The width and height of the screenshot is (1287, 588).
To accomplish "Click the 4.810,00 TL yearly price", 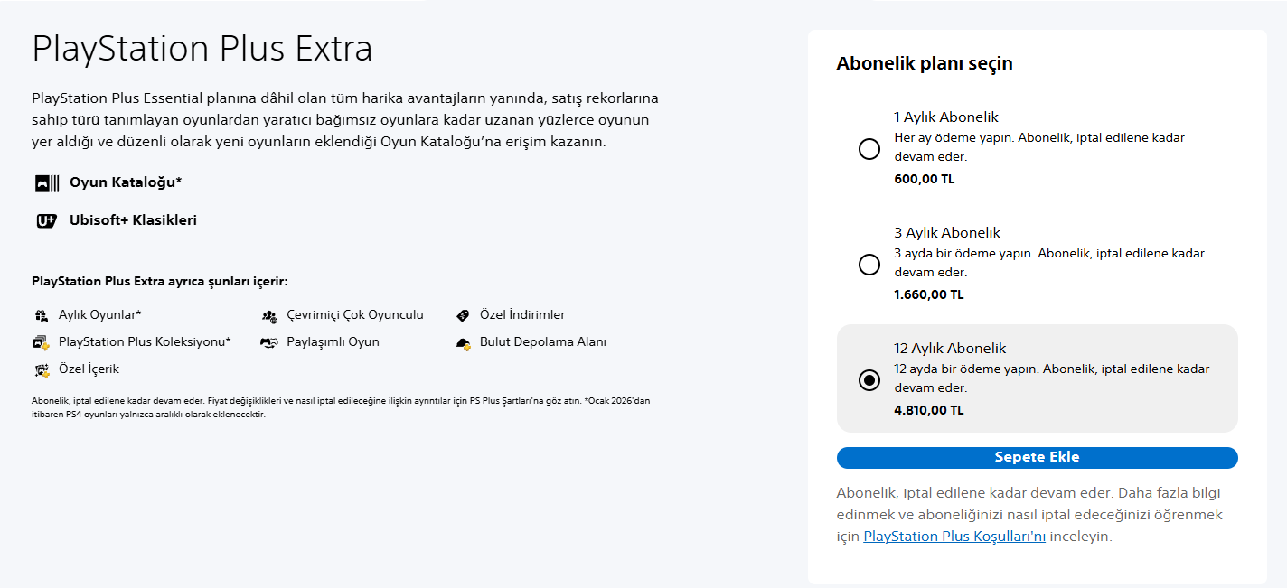I will click(x=929, y=410).
